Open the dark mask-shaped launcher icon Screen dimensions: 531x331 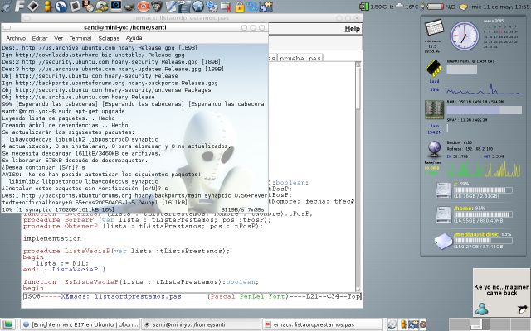(157, 6)
